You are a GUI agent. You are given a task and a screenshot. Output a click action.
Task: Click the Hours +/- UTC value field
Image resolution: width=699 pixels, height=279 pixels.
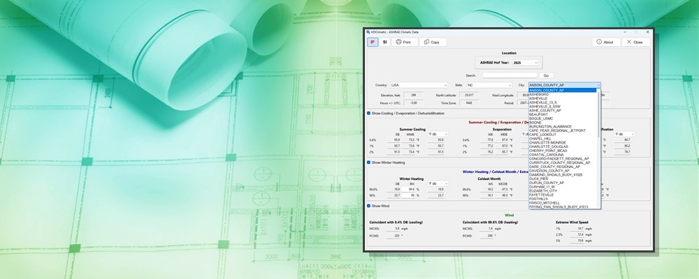(x=414, y=103)
